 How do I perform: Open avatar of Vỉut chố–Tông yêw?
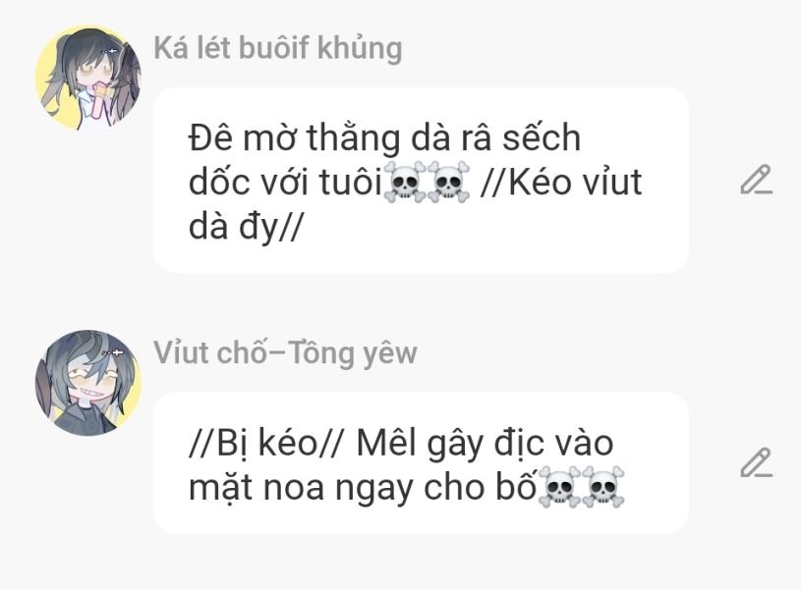(88, 383)
